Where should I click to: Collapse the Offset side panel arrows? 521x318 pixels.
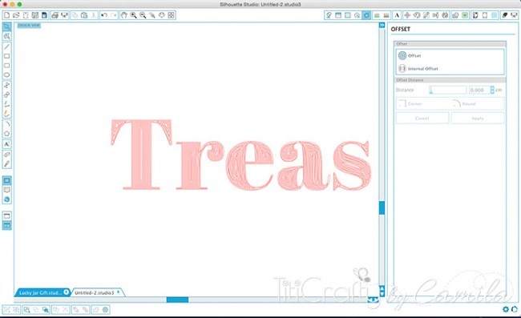point(382,25)
